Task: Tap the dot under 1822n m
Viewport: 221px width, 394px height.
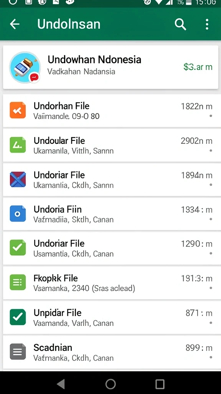Action: point(211,116)
